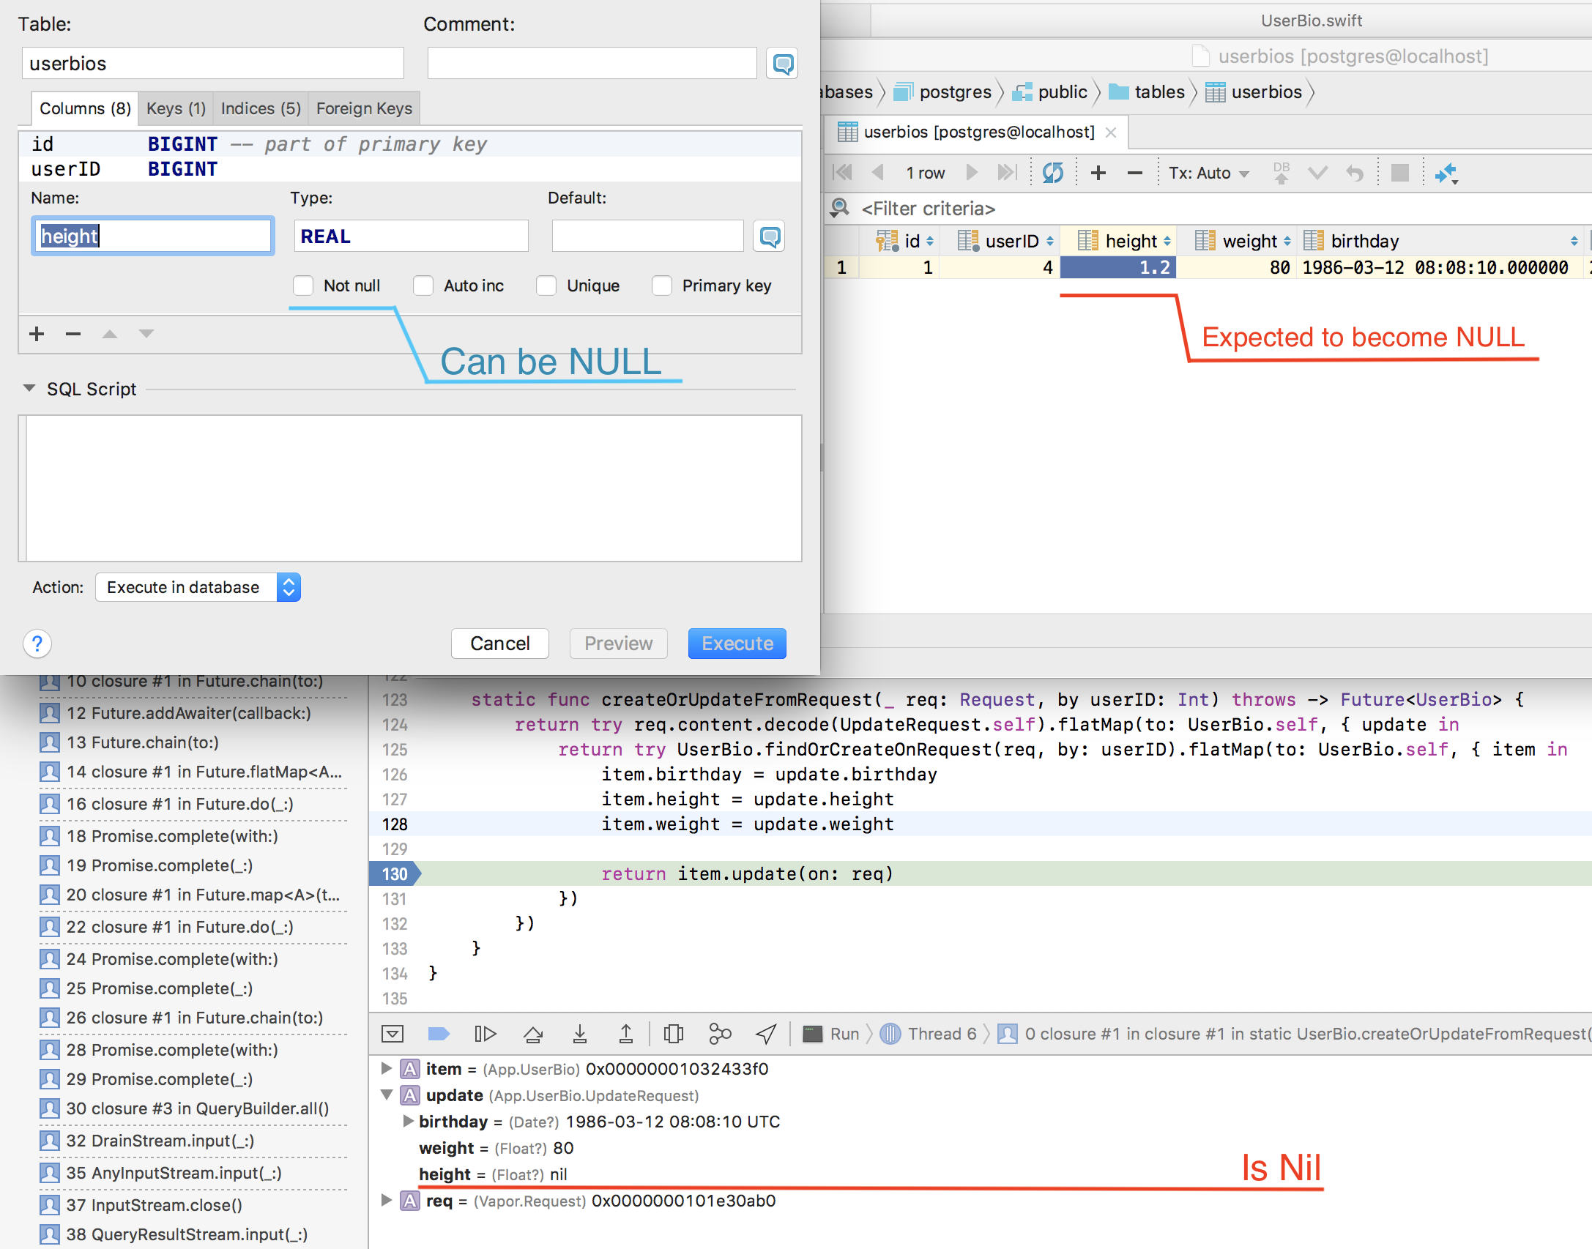Click the Cancel button
Screen dimensions: 1592x1249
pos(499,644)
